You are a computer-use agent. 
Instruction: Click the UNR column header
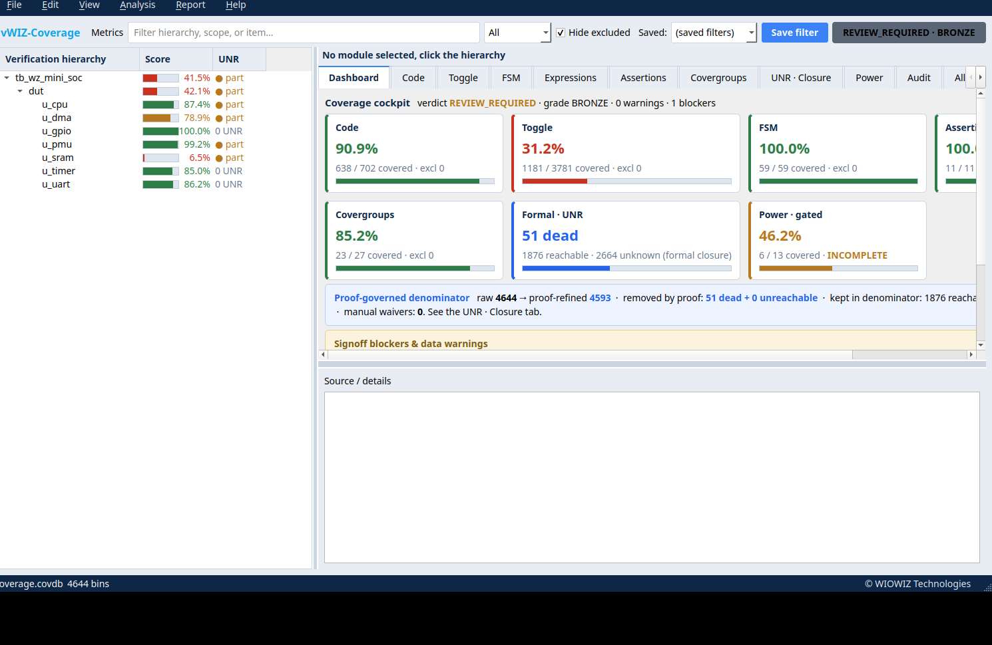[240, 59]
